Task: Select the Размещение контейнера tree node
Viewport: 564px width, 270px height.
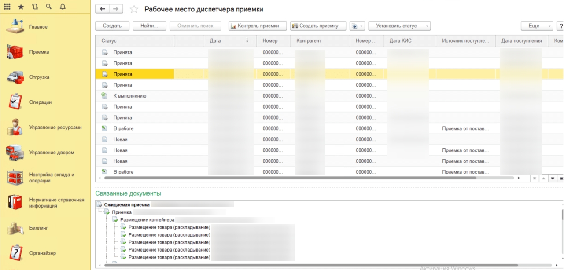Action: [147, 219]
